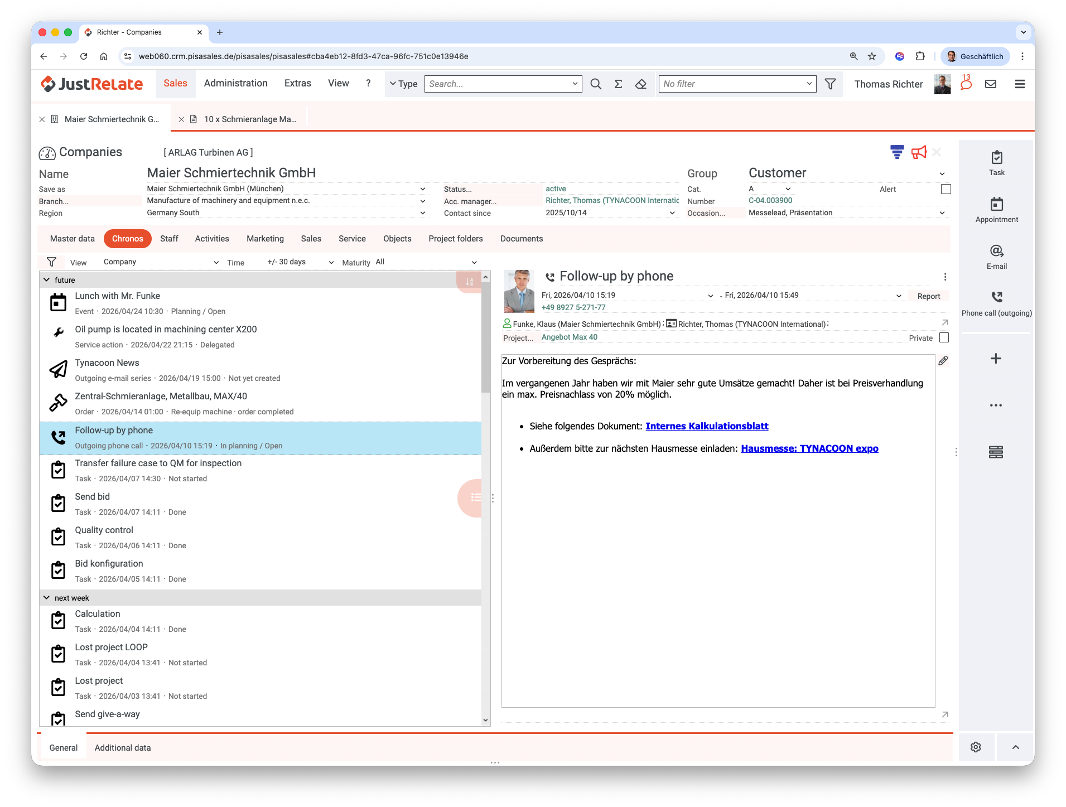Click Klaus Funke's contact photo thumbnail
This screenshot has width=1066, height=807.
[519, 291]
